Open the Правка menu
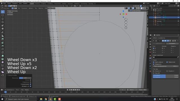Viewport: 180px width, 101px height. coord(9,3)
